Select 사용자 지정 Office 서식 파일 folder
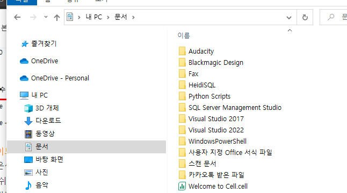Image resolution: width=347 pixels, height=193 pixels. tap(230, 153)
